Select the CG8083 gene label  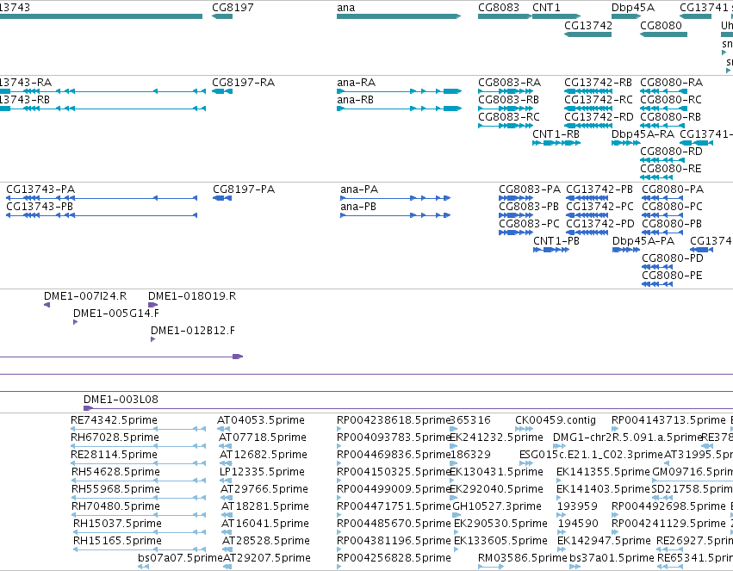[499, 8]
